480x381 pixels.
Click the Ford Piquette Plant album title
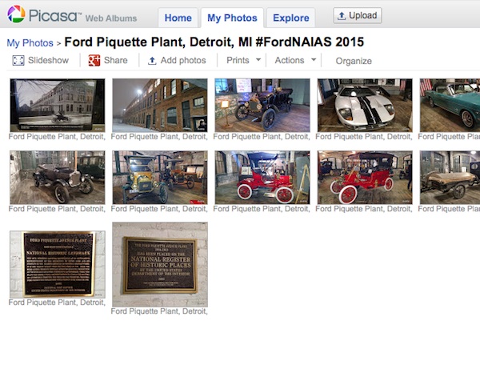(x=214, y=42)
